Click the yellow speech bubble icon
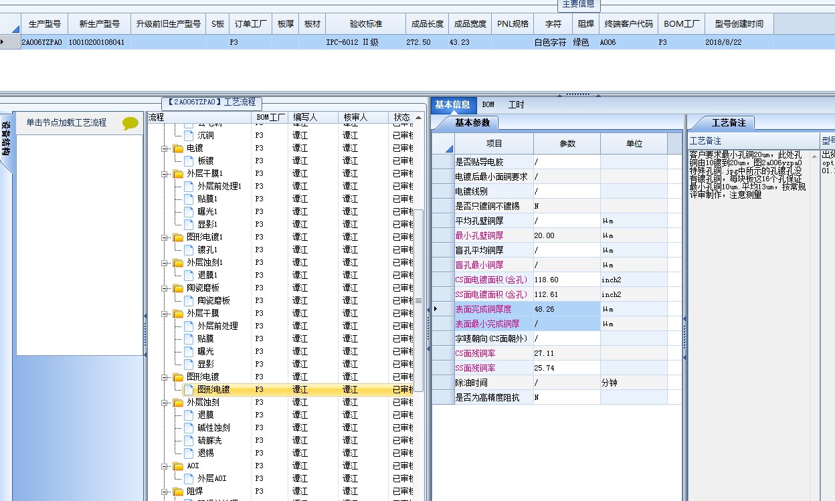The width and height of the screenshot is (835, 501). tap(130, 123)
